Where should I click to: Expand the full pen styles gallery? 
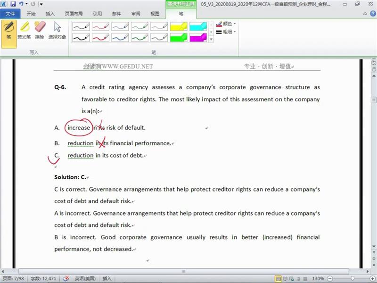211,39
